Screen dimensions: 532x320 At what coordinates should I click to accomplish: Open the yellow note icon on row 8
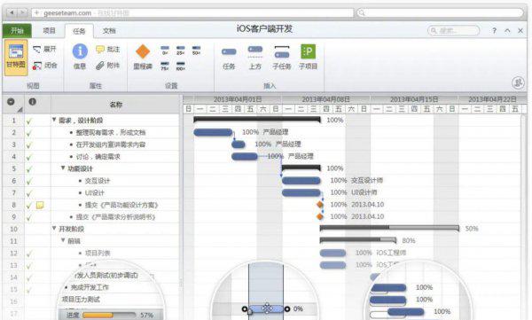[40, 205]
